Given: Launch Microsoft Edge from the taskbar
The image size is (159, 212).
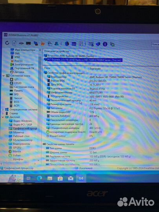Looking at the screenshot, I should pyautogui.click(x=39, y=178).
